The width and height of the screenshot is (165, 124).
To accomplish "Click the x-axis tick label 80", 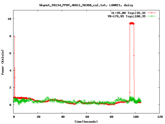I will (x=111, y=117).
